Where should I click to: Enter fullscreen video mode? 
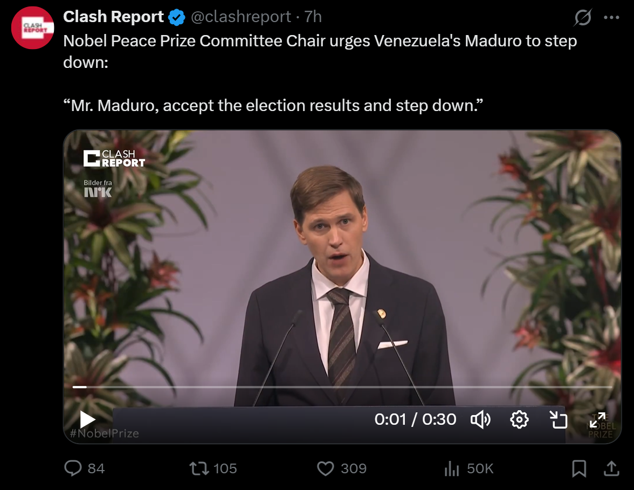tap(597, 419)
